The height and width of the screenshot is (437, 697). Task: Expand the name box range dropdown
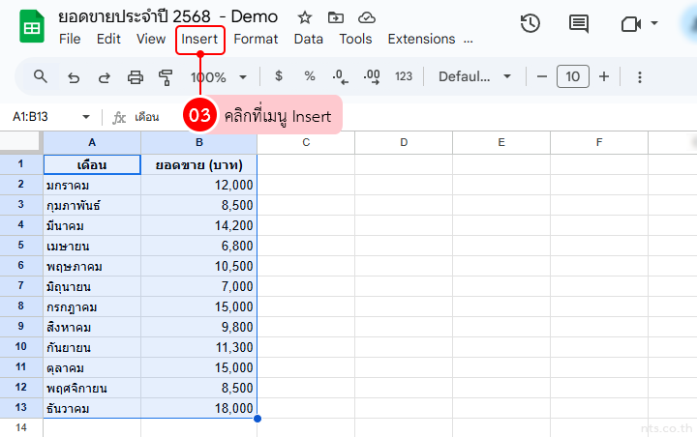85,116
